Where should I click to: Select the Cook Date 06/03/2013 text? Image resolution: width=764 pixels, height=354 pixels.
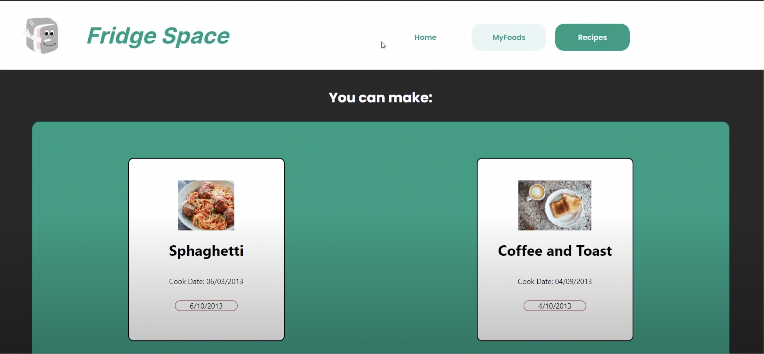206,281
